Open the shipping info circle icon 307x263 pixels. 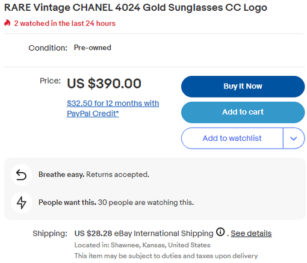[x=220, y=232]
